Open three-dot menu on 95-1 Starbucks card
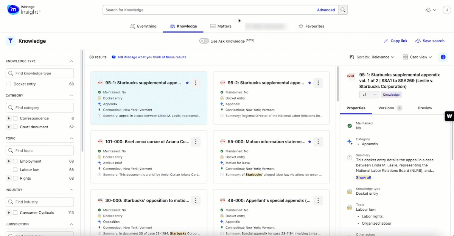 (196, 83)
